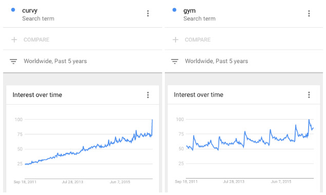
Task: Click the plus icon beside the curvy panel's COMPARE
Action: point(14,40)
